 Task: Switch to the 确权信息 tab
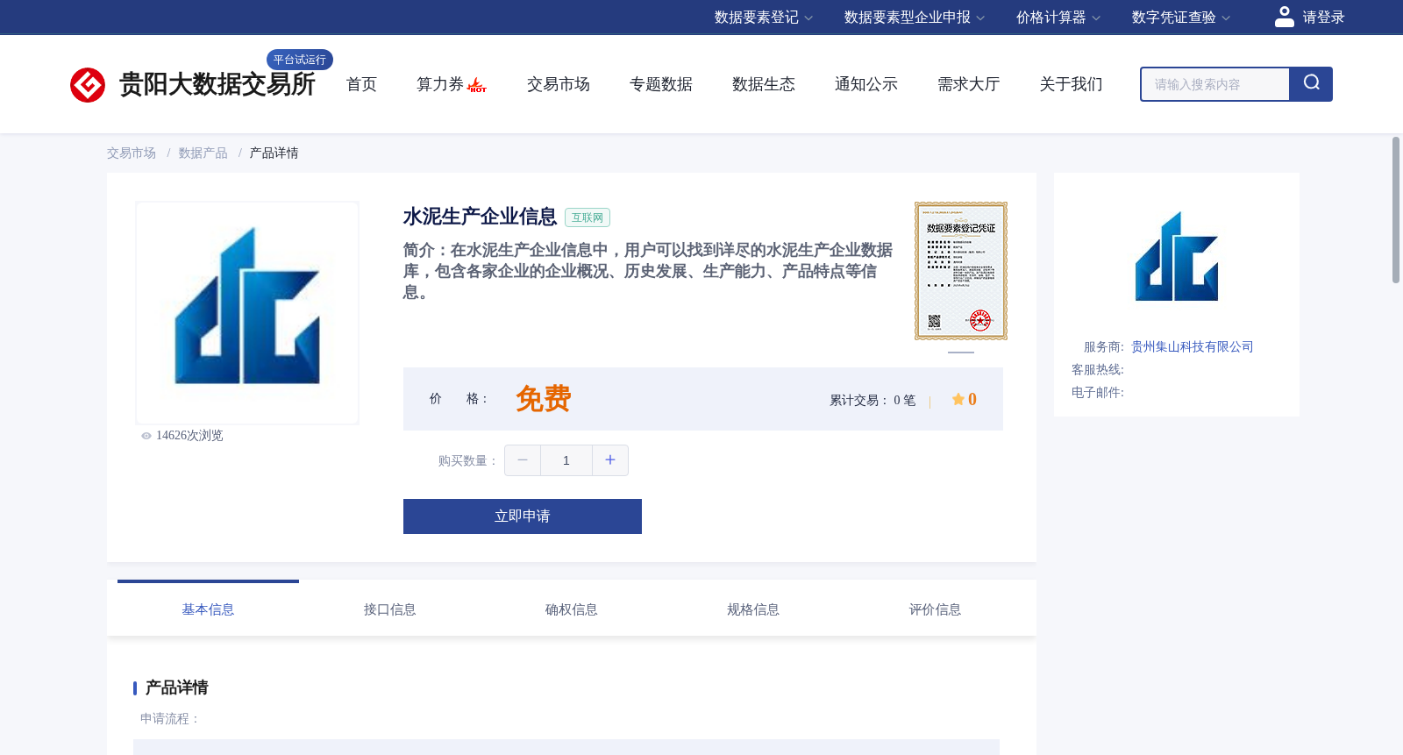(x=572, y=609)
